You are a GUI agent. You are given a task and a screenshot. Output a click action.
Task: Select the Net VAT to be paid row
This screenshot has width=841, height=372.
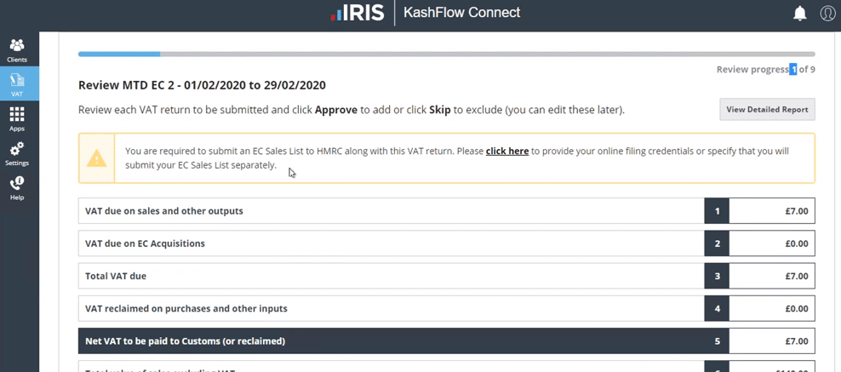[x=392, y=341]
